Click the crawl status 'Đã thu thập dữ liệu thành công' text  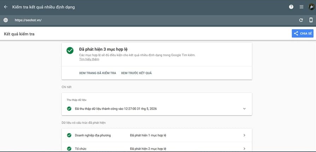116,109
